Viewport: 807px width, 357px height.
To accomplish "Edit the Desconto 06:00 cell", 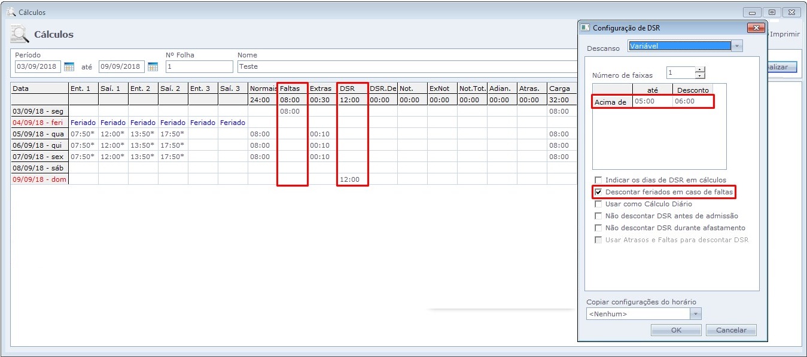I will pos(692,102).
